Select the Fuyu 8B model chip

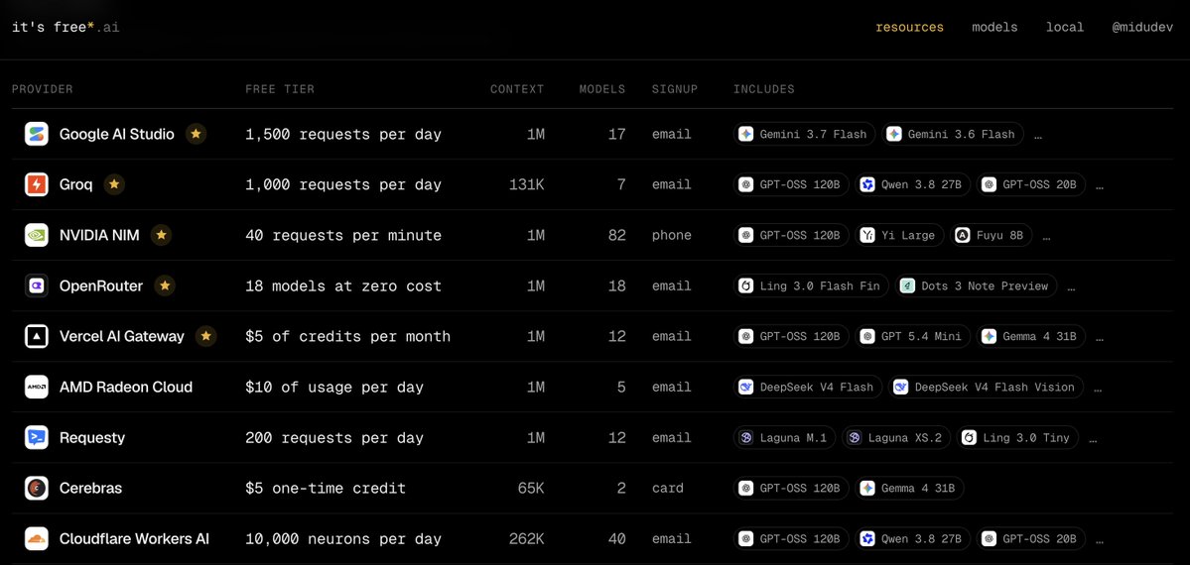[x=991, y=235]
